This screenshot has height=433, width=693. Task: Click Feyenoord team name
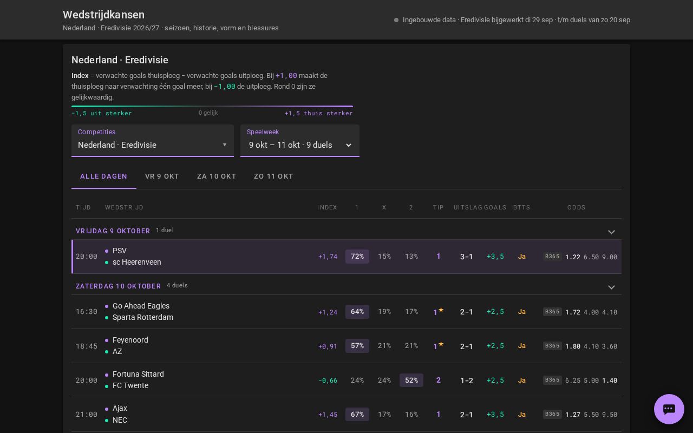(130, 340)
